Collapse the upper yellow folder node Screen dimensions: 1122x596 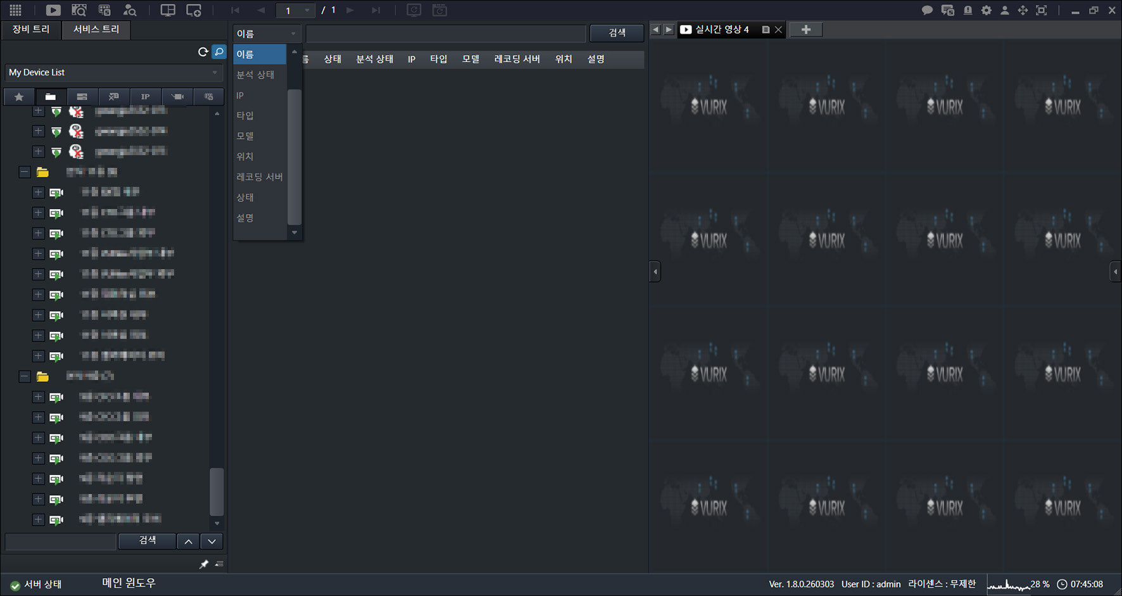click(x=25, y=172)
